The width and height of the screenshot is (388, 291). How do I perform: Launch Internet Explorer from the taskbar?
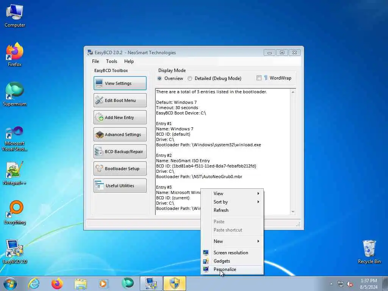[34, 283]
